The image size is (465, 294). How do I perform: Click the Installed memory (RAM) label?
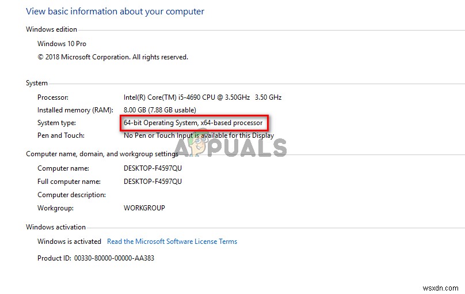(x=75, y=110)
